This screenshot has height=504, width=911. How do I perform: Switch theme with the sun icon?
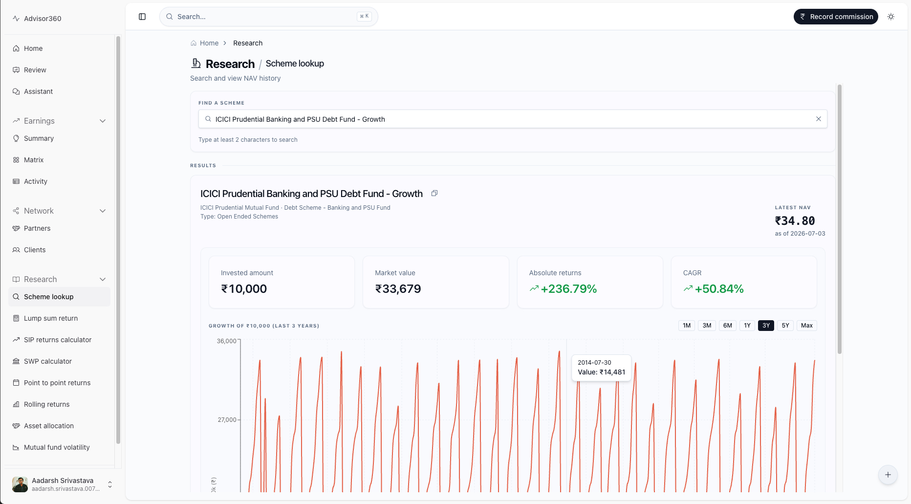(x=891, y=17)
